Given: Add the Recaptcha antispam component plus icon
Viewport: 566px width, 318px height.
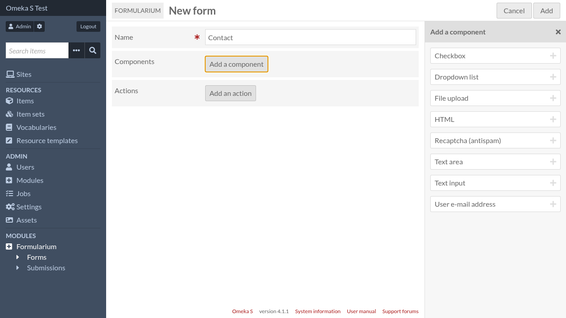Looking at the screenshot, I should [x=553, y=140].
